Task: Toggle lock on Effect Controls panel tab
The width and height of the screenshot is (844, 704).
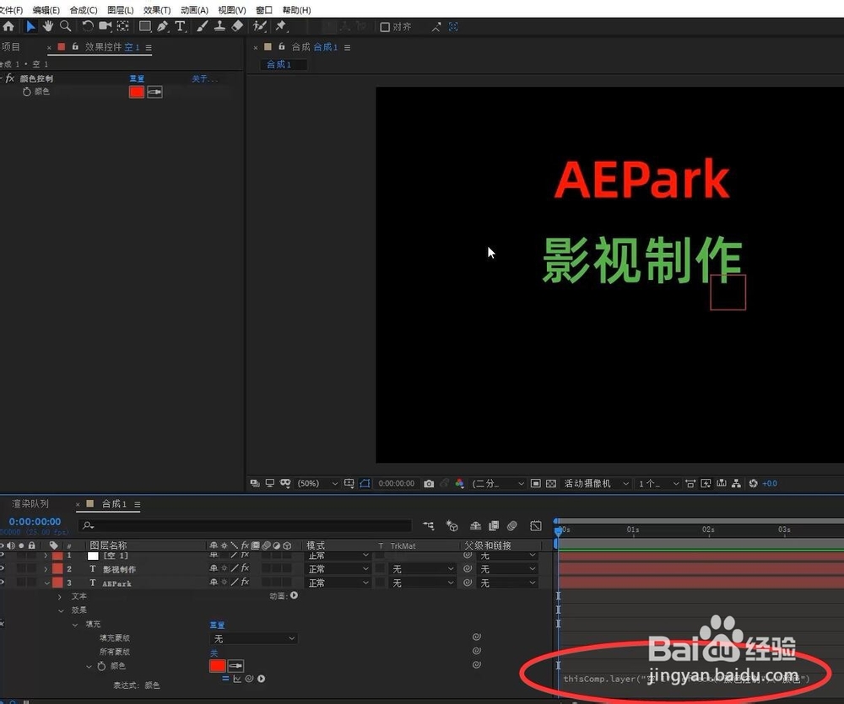Action: click(75, 46)
